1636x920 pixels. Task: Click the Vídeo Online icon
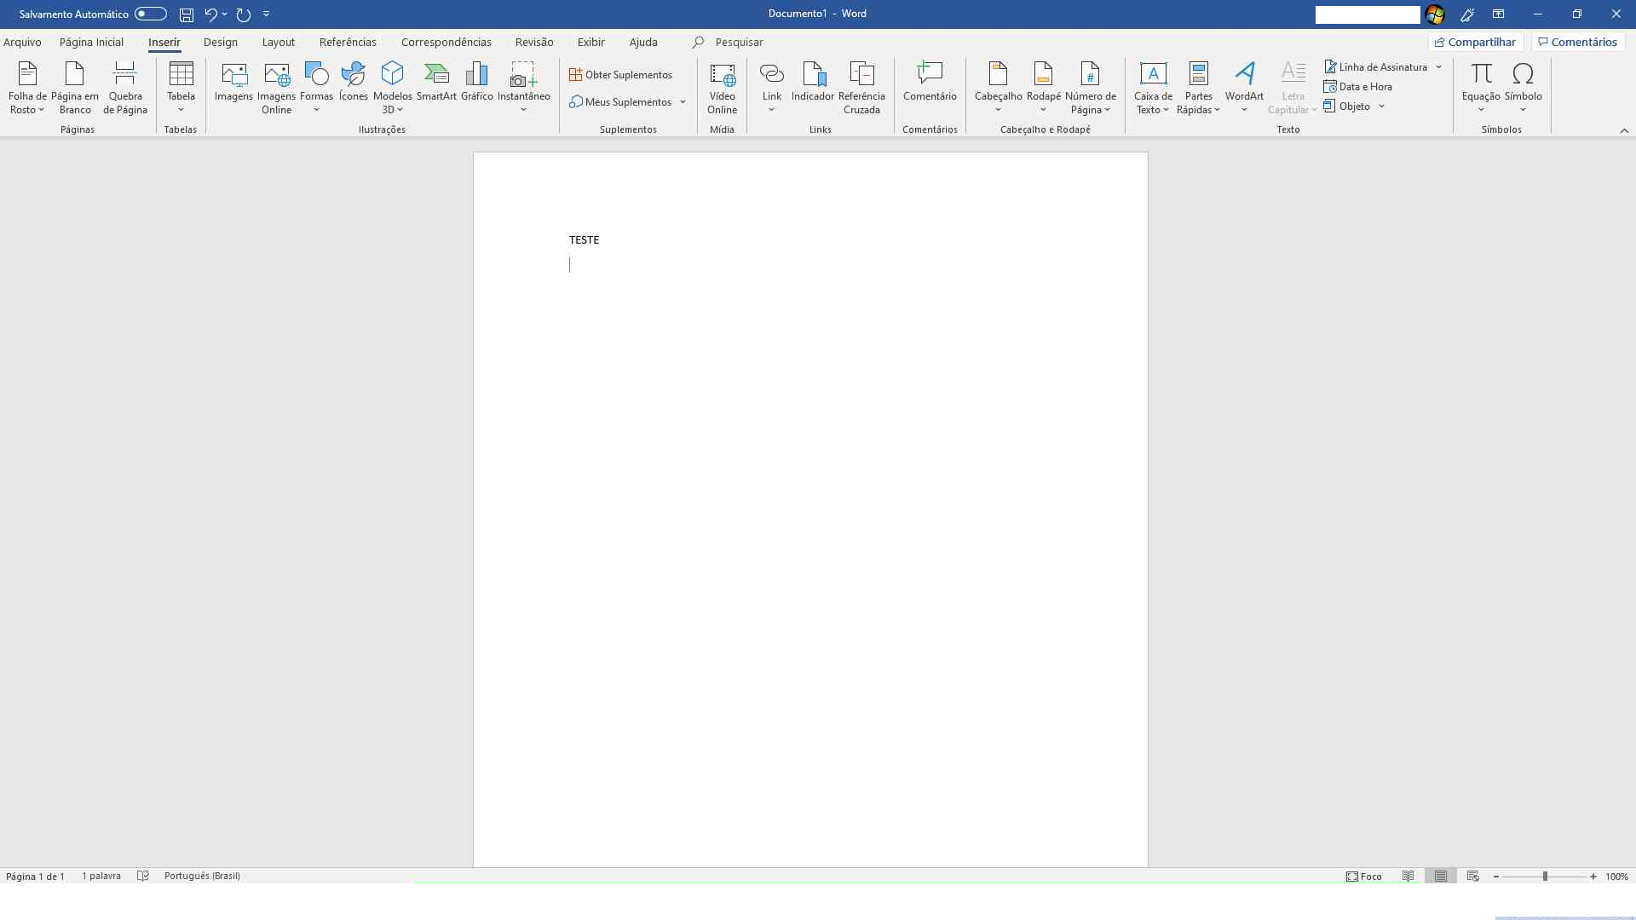coord(722,87)
